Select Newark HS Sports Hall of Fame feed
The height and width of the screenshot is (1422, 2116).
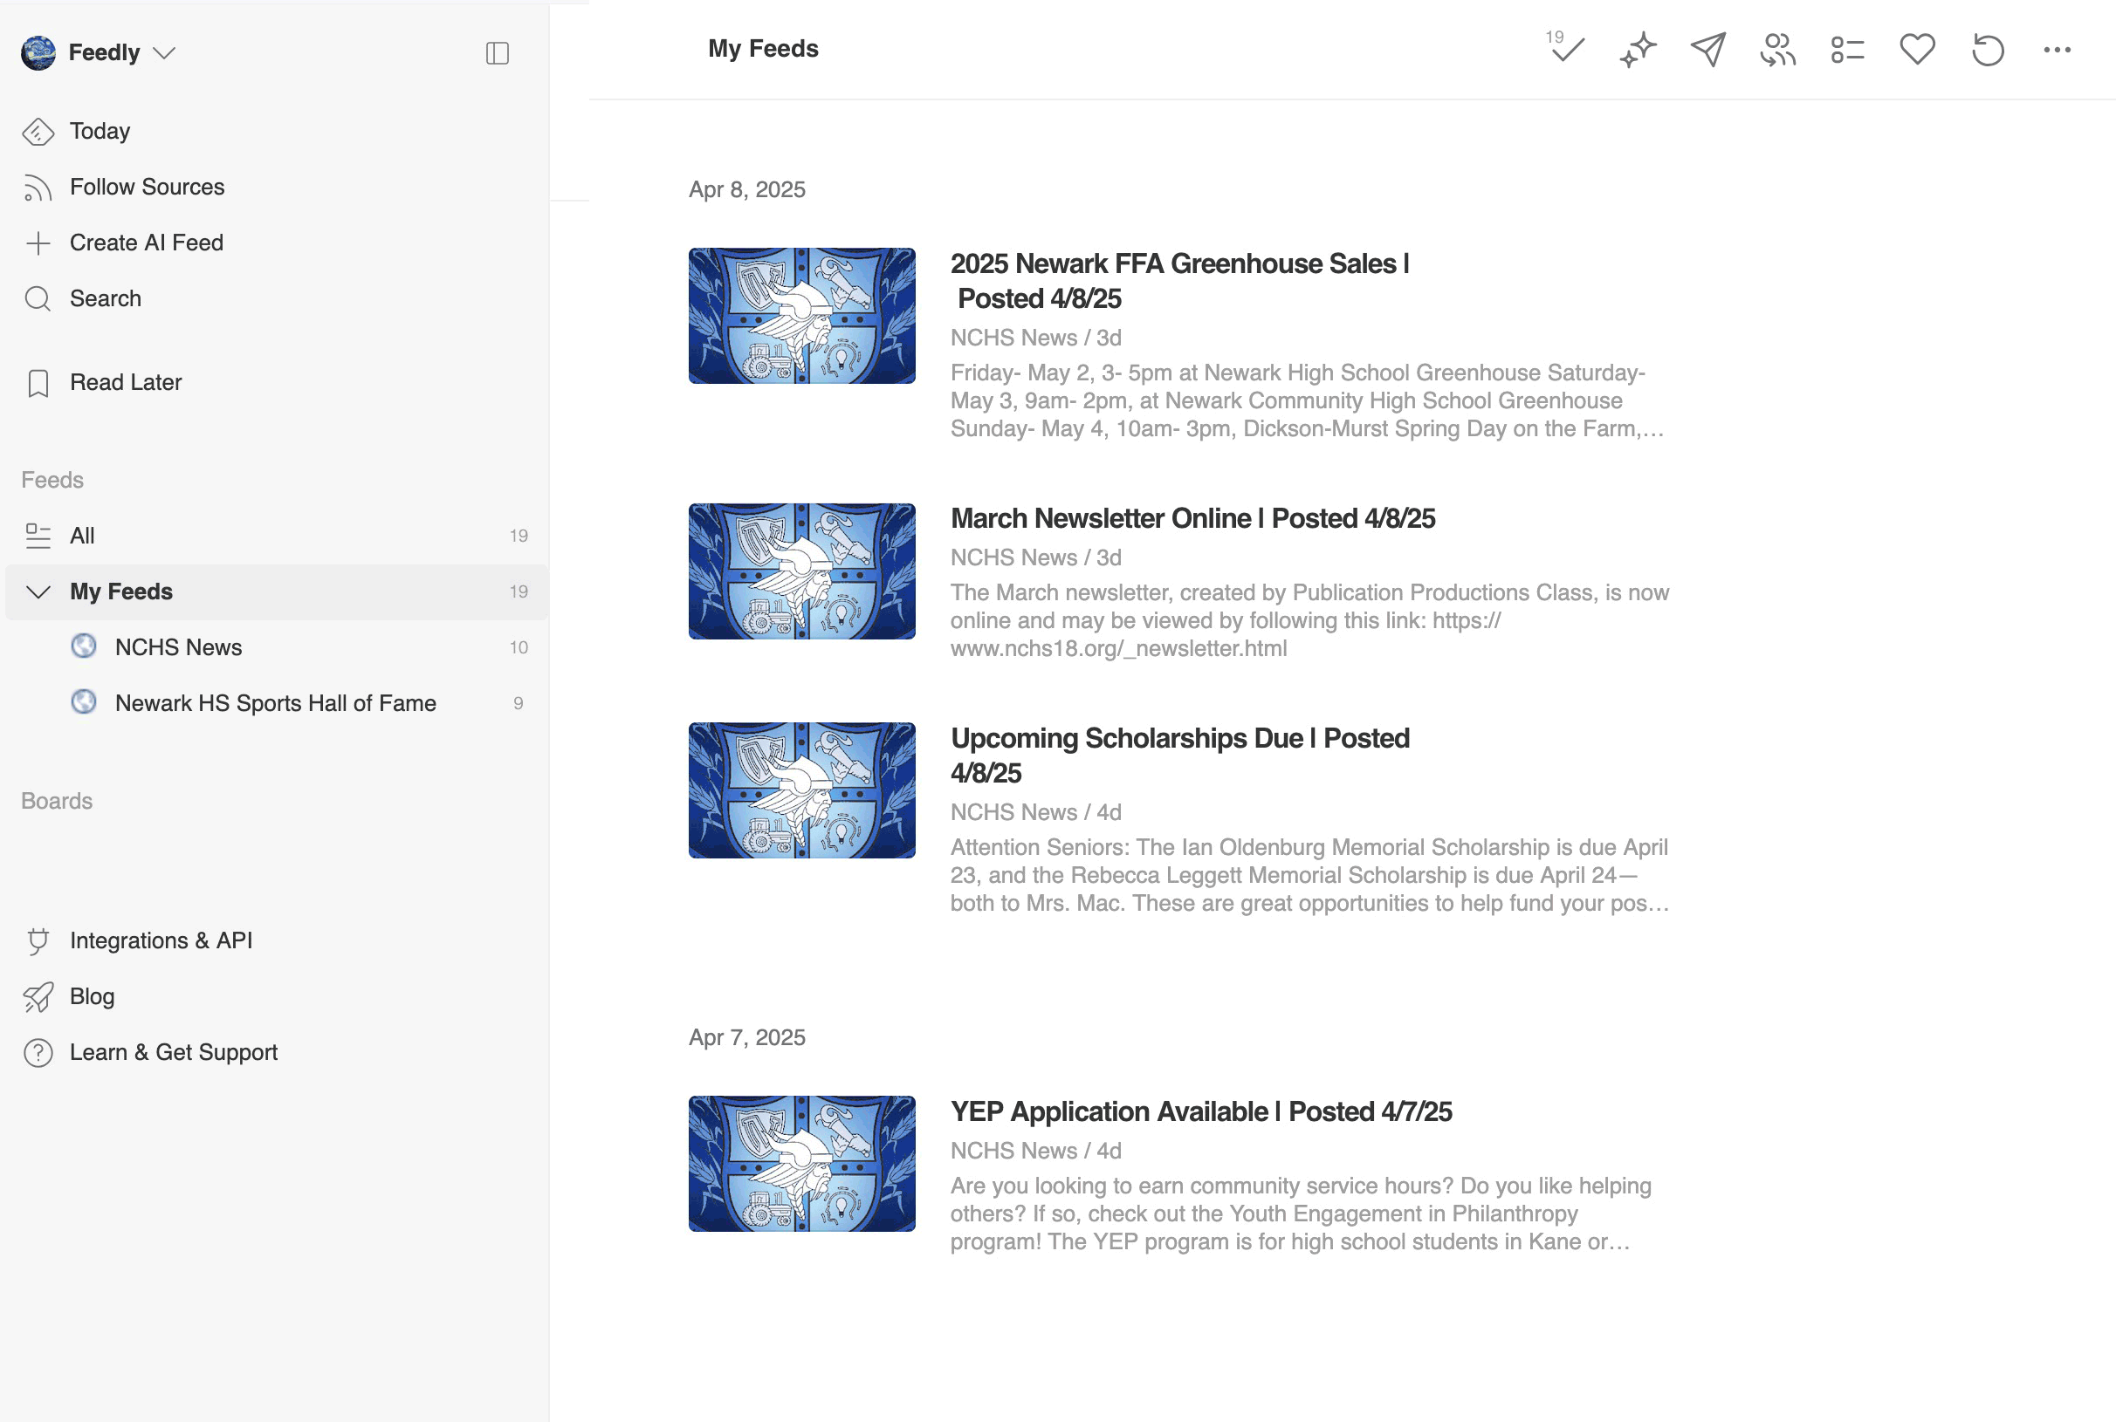pos(275,703)
